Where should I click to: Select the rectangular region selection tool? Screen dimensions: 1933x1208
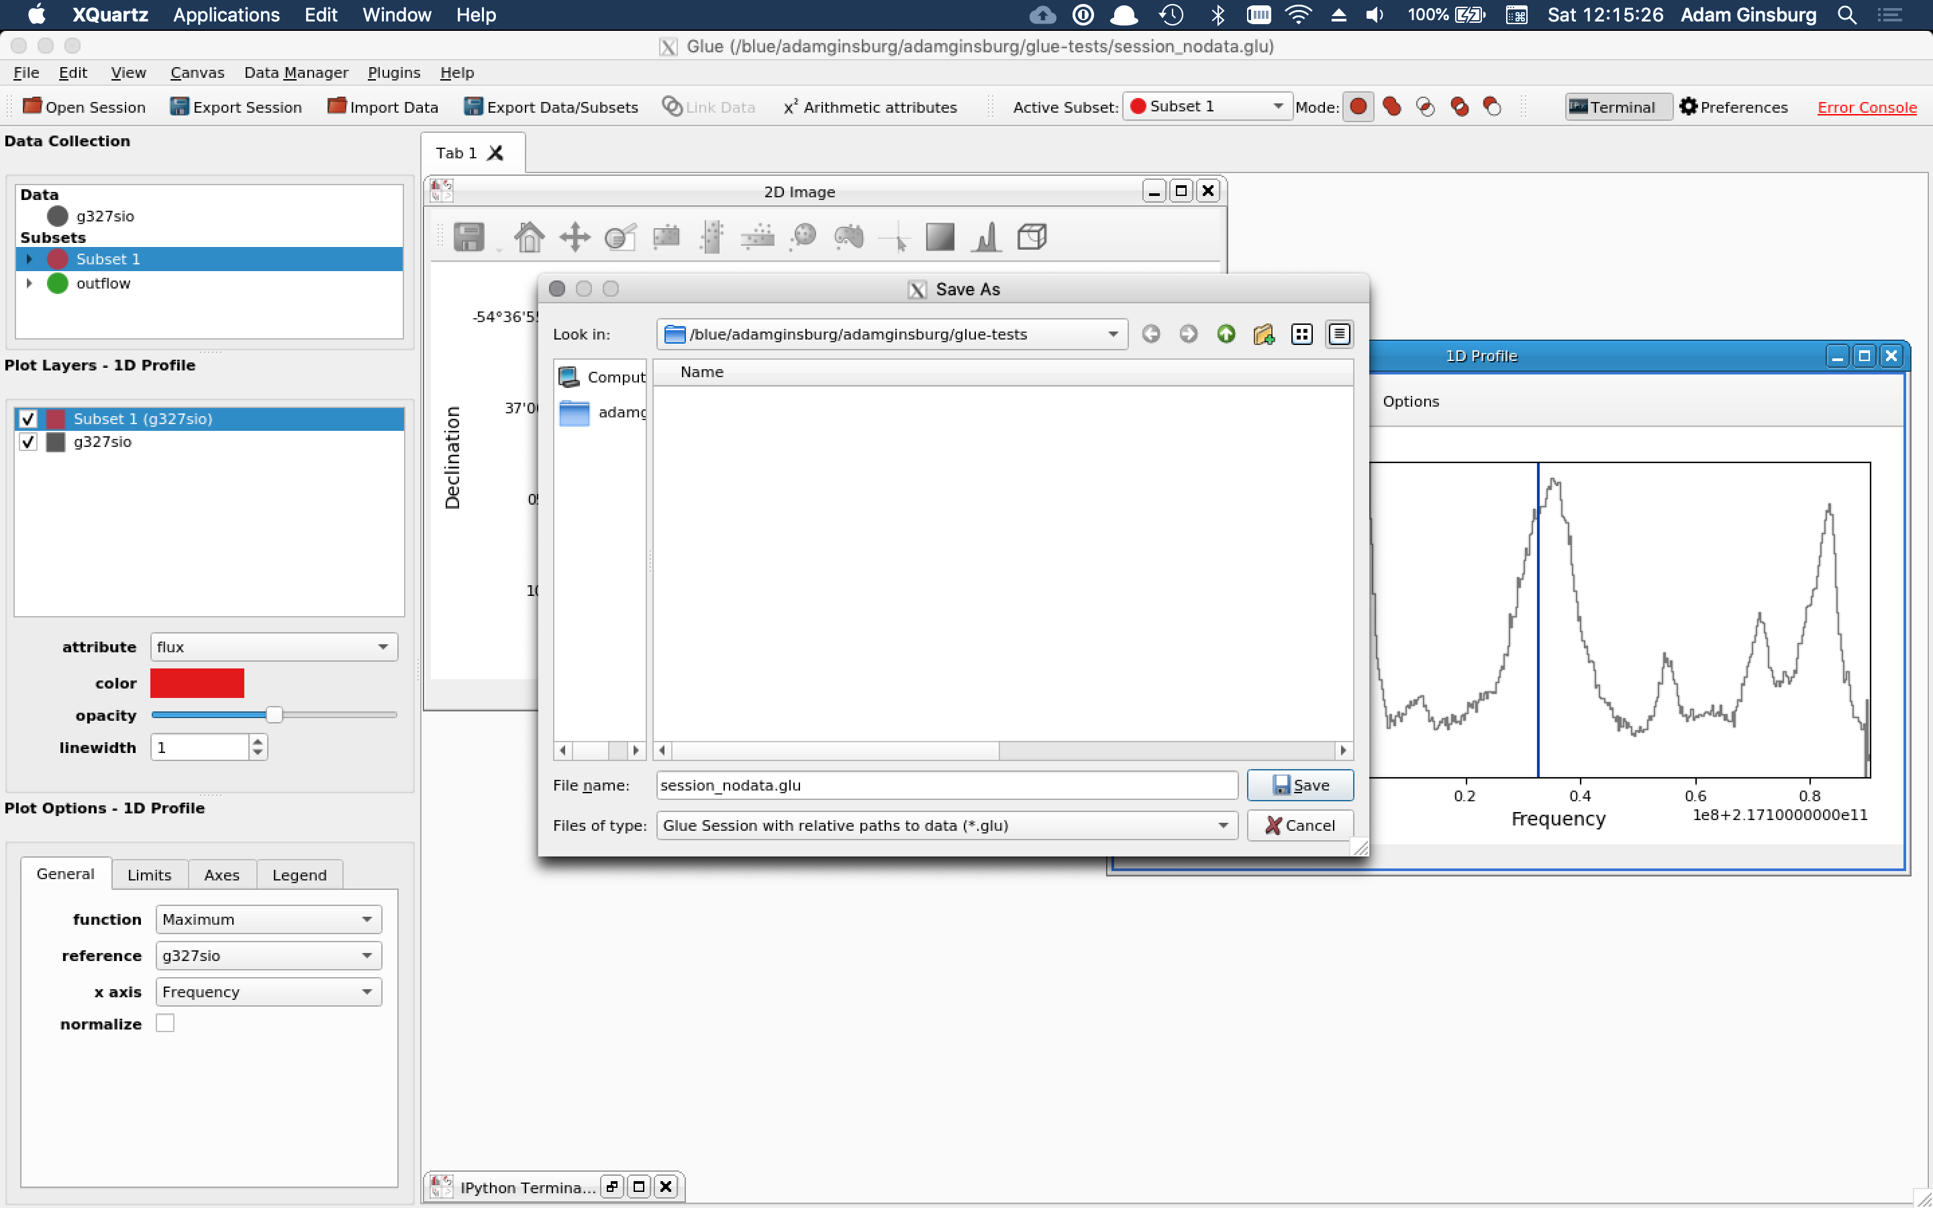666,238
